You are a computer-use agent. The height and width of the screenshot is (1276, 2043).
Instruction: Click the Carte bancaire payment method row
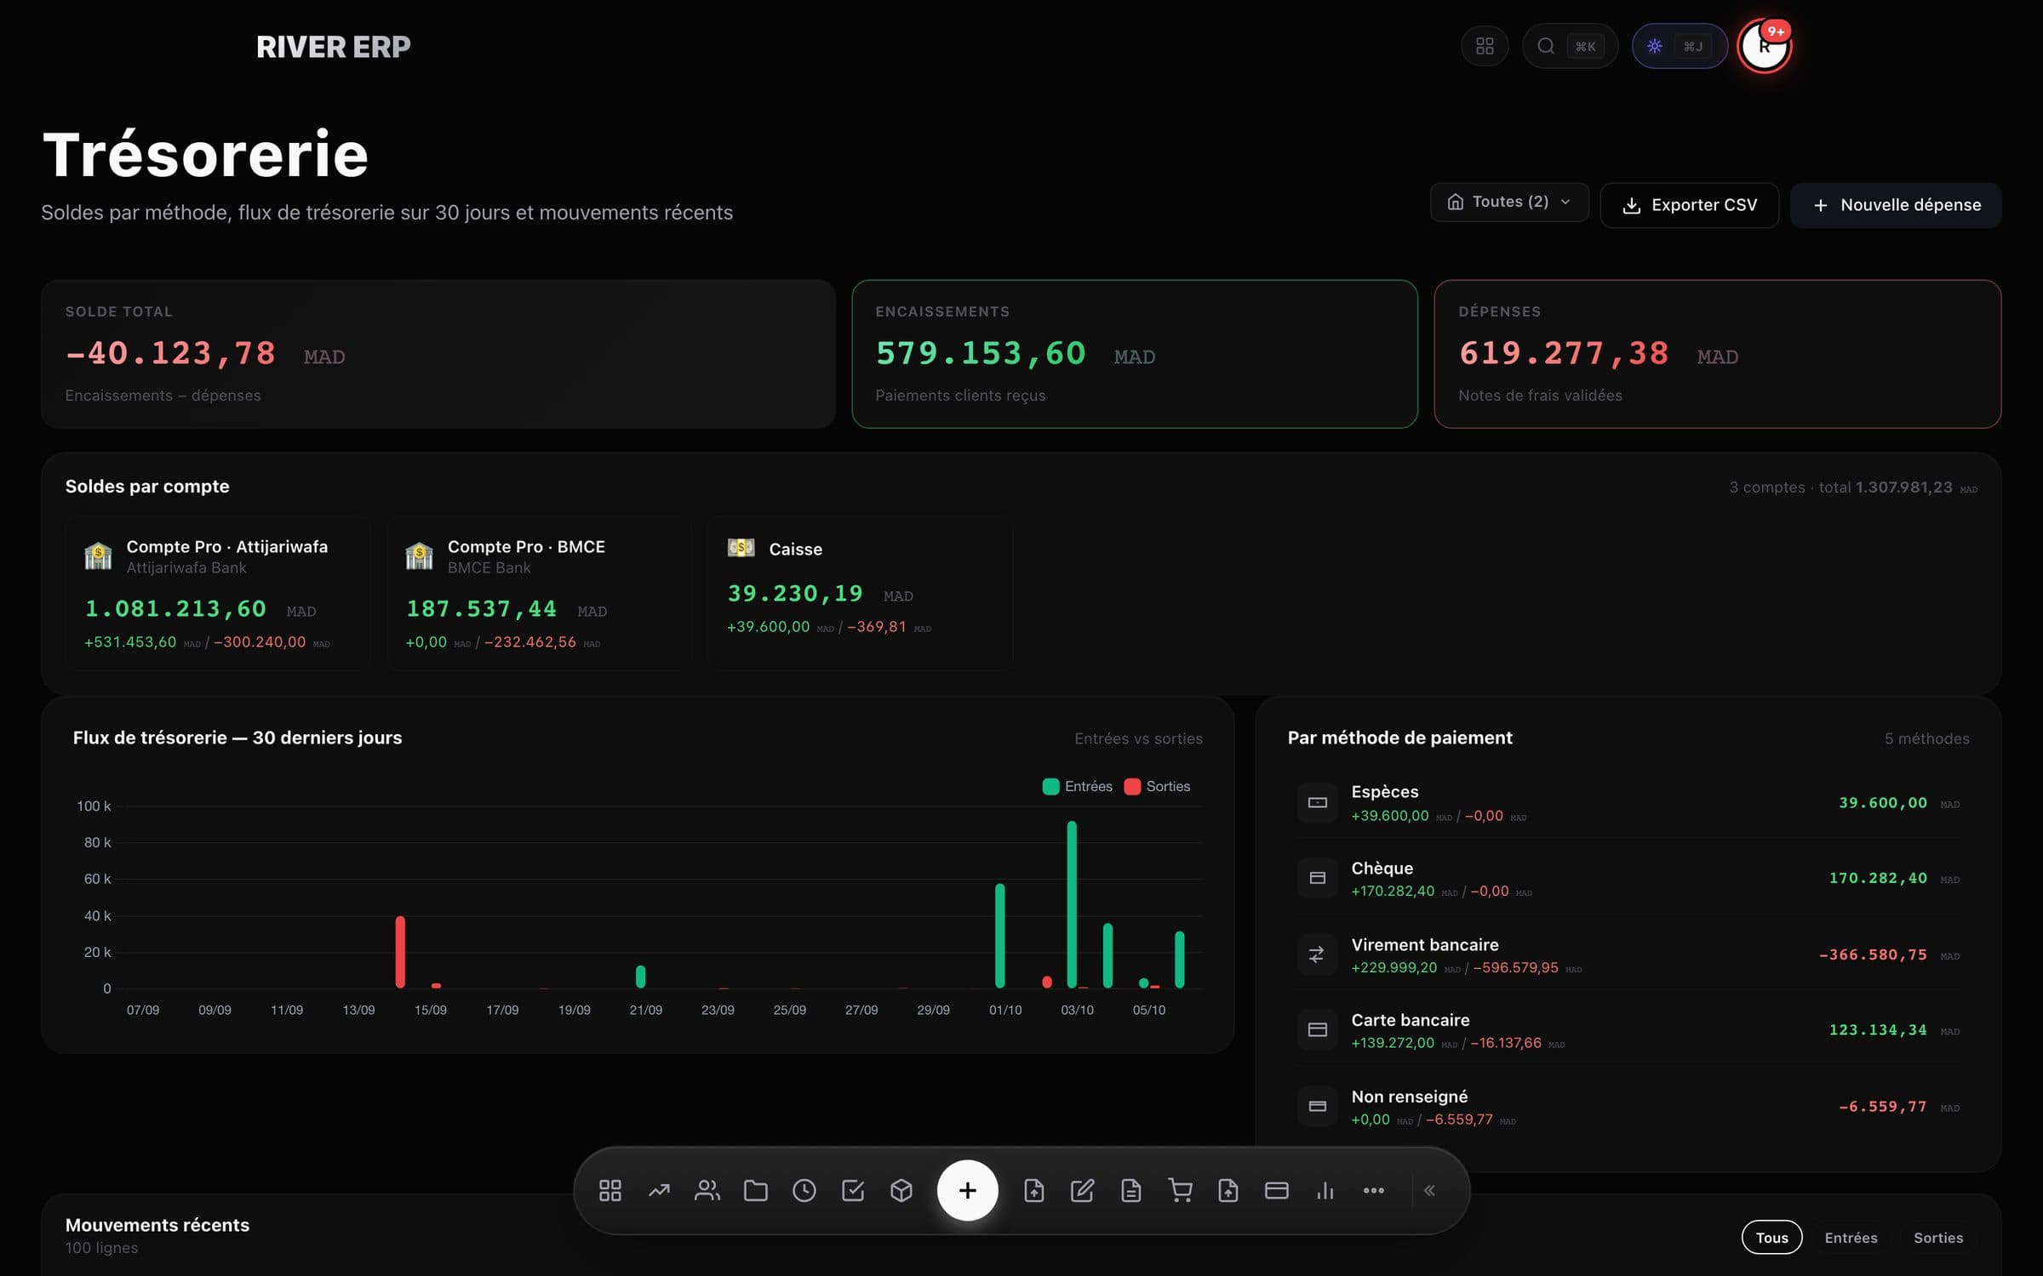(1628, 1030)
